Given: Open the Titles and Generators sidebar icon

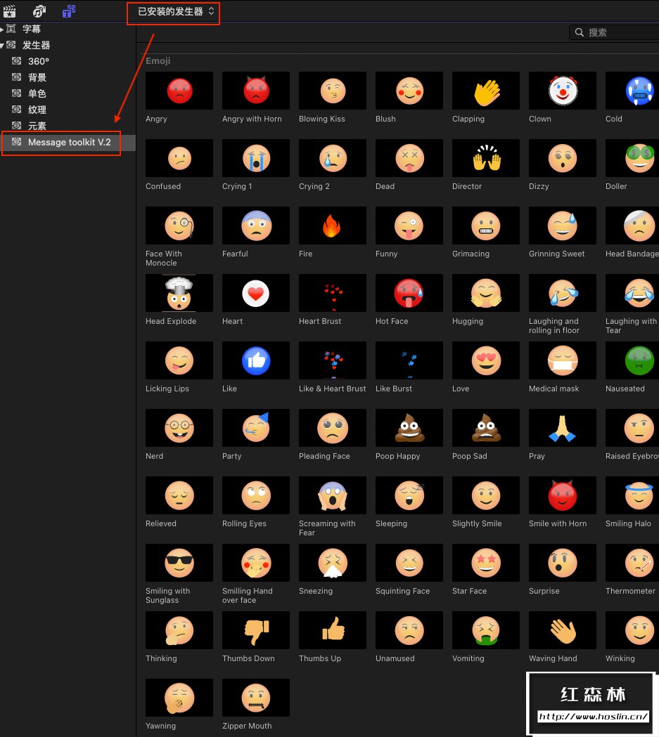Looking at the screenshot, I should 69,11.
